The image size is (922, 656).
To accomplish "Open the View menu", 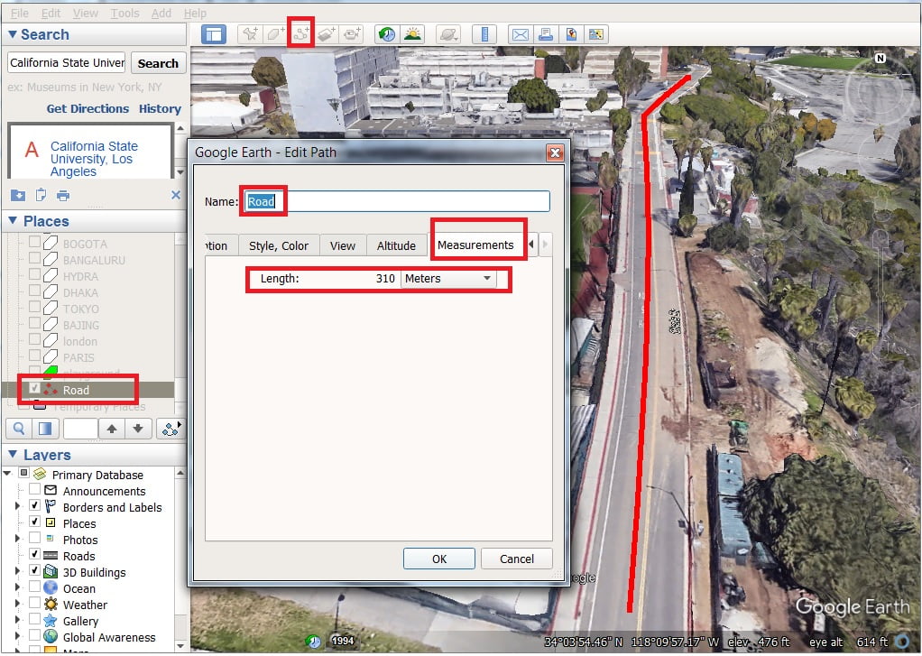I will [x=86, y=13].
